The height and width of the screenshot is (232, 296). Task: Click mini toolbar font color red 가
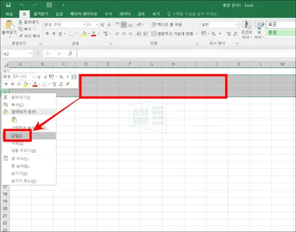point(35,84)
